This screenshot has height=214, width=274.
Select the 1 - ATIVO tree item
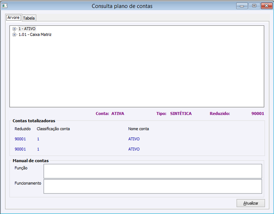pos(27,29)
